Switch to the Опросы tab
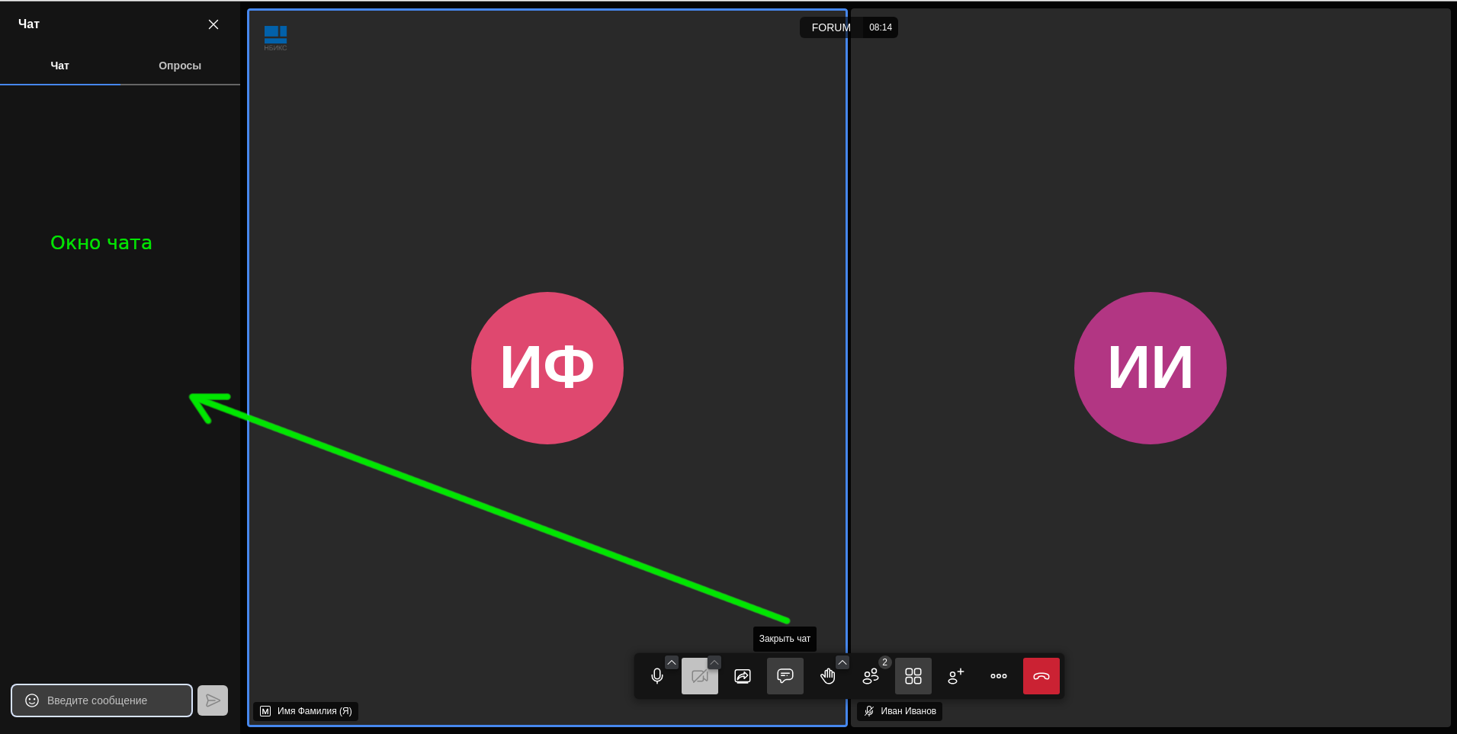Image resolution: width=1457 pixels, height=734 pixels. (180, 66)
